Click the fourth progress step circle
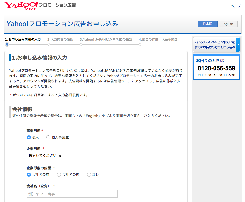This screenshot has width=245, height=202. (x=140, y=44)
